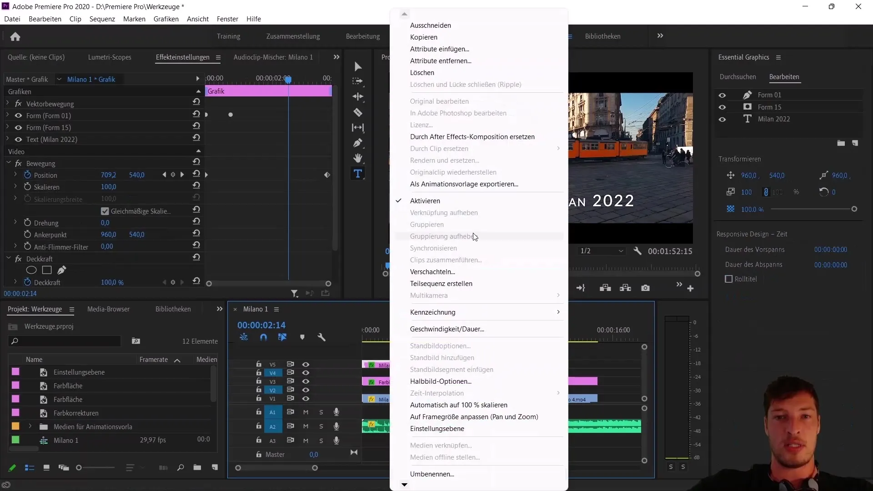Create new layer in Essential Graphics
Viewport: 873px width, 491px height.
pyautogui.click(x=855, y=143)
